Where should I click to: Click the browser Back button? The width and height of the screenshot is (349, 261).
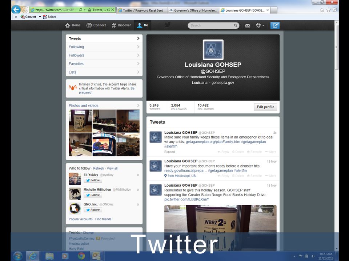click(x=16, y=9)
